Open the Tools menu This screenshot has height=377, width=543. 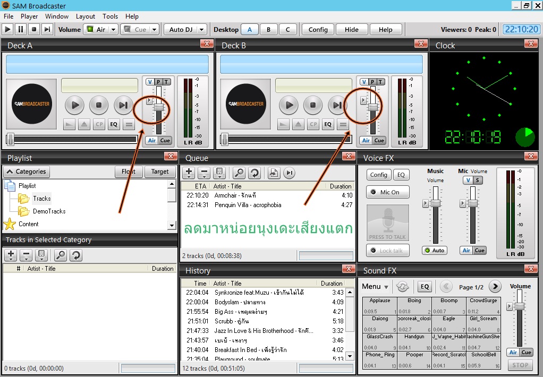(x=110, y=16)
